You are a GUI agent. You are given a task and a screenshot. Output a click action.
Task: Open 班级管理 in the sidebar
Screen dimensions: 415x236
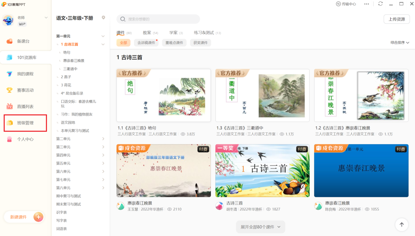click(x=25, y=123)
